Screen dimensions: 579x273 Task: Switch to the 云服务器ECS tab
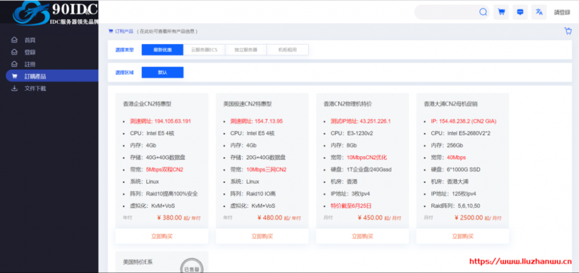pyautogui.click(x=204, y=50)
